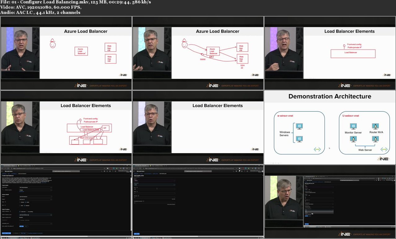The width and height of the screenshot is (396, 239).
Task: Expand the Availability zone dropdown in Create load balancer
Action: [x=36, y=224]
